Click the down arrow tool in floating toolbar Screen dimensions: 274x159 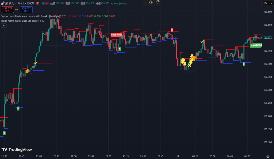pos(158,2)
